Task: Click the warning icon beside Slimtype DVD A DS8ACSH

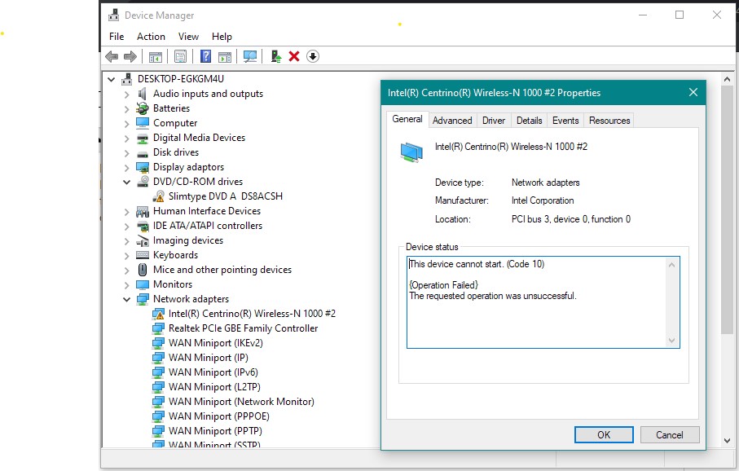Action: pyautogui.click(x=158, y=196)
